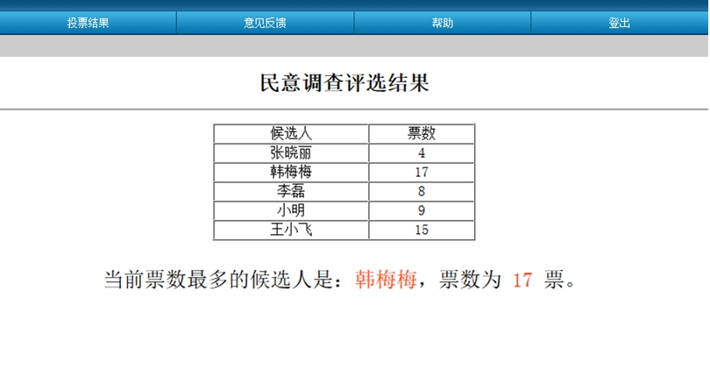Select the 民意调查评选结果 heading

click(344, 83)
